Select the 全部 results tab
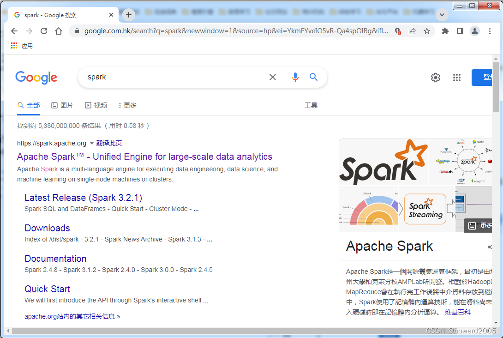 [x=29, y=105]
